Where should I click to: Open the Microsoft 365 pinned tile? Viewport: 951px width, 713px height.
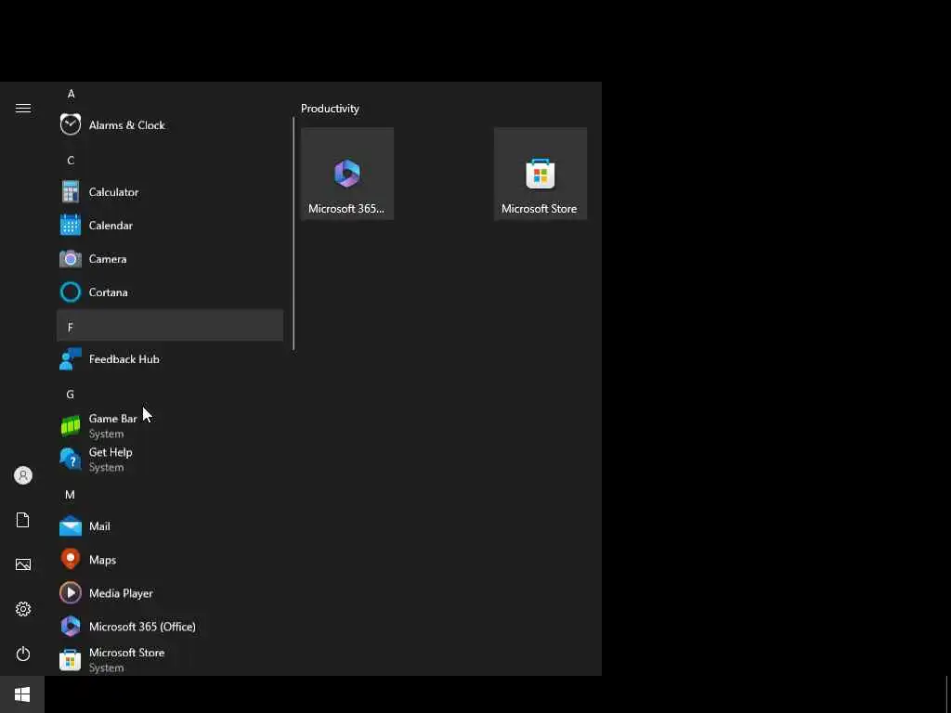tap(347, 174)
